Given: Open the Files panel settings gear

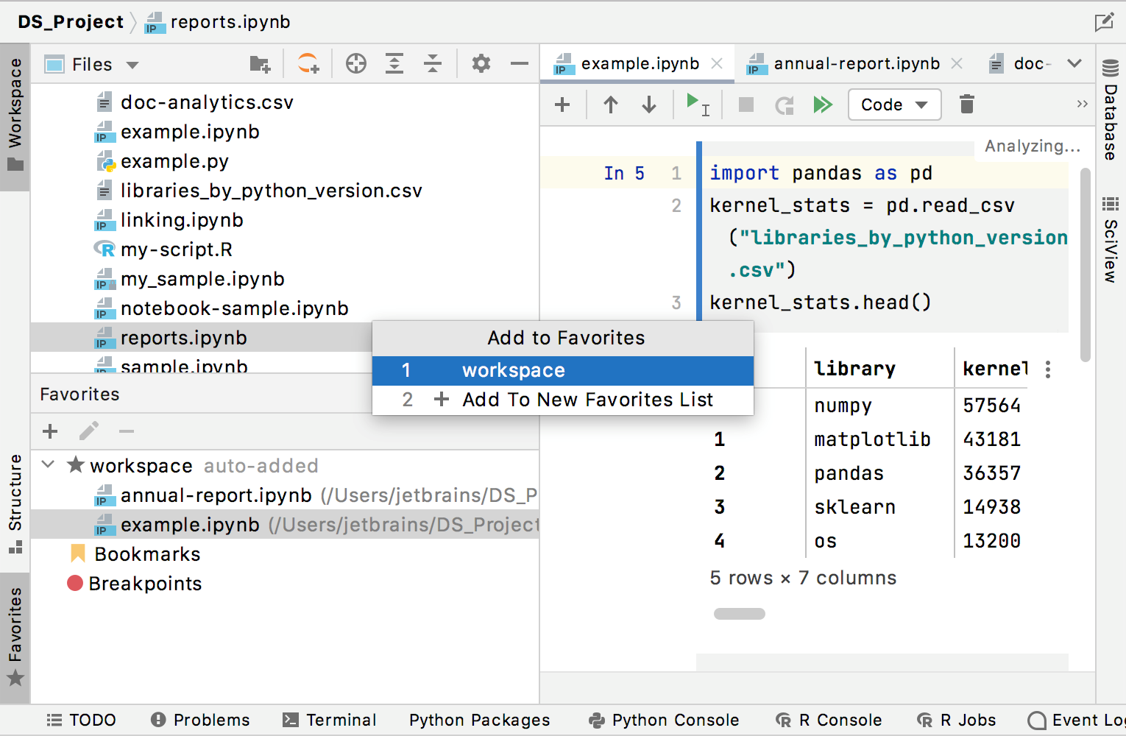Looking at the screenshot, I should click(481, 64).
